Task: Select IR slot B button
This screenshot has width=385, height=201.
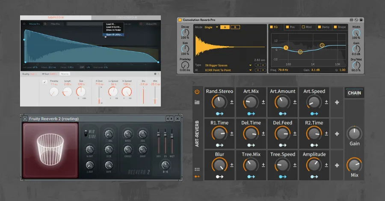Action: pyautogui.click(x=235, y=27)
